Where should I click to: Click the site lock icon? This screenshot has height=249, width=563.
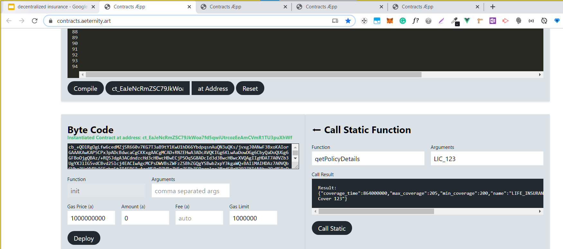(50, 21)
